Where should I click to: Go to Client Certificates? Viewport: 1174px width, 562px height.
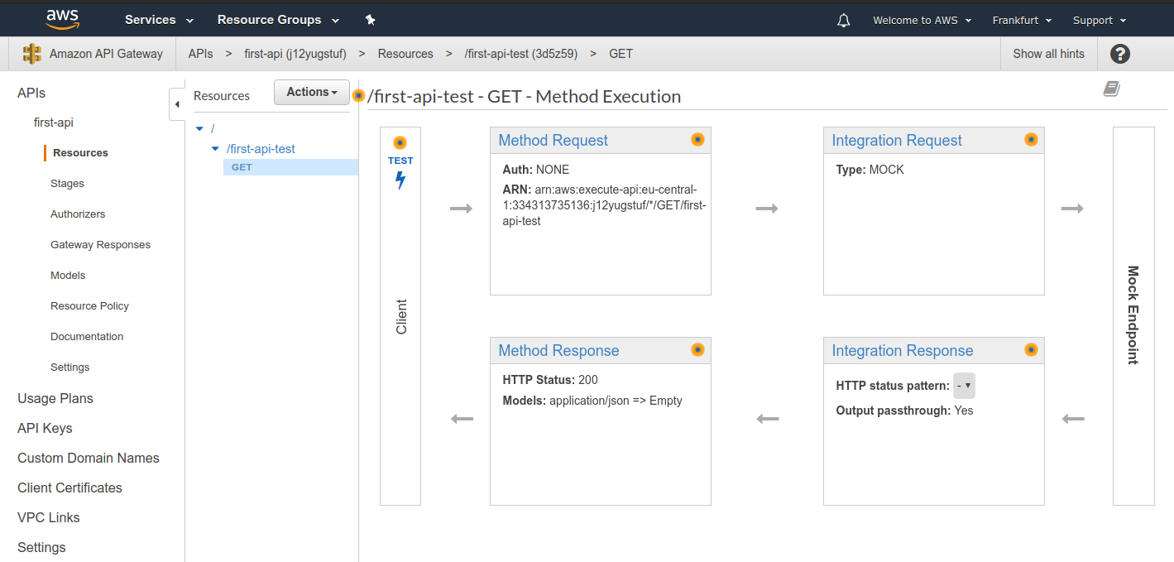coord(69,488)
